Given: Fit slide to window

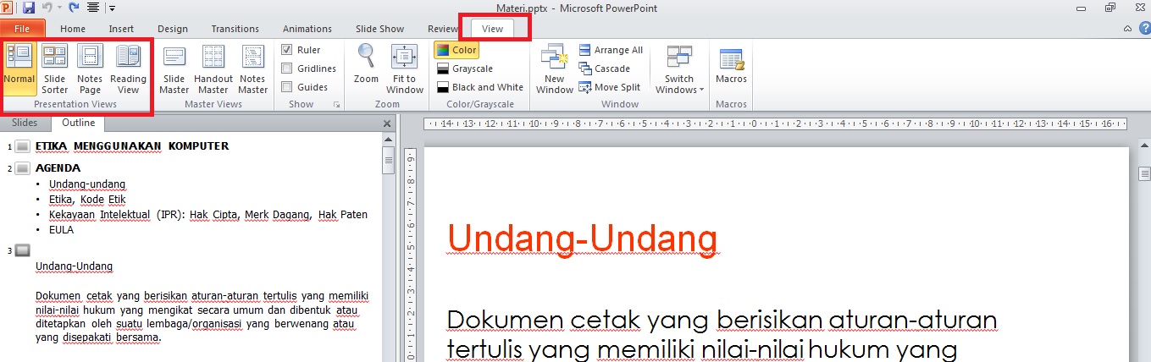Looking at the screenshot, I should (x=405, y=68).
